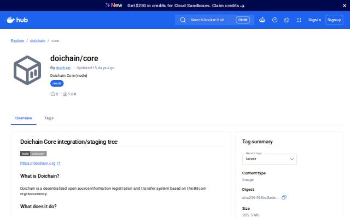Copy the sha256 digest
This screenshot has width=350, height=218.
(x=284, y=197)
